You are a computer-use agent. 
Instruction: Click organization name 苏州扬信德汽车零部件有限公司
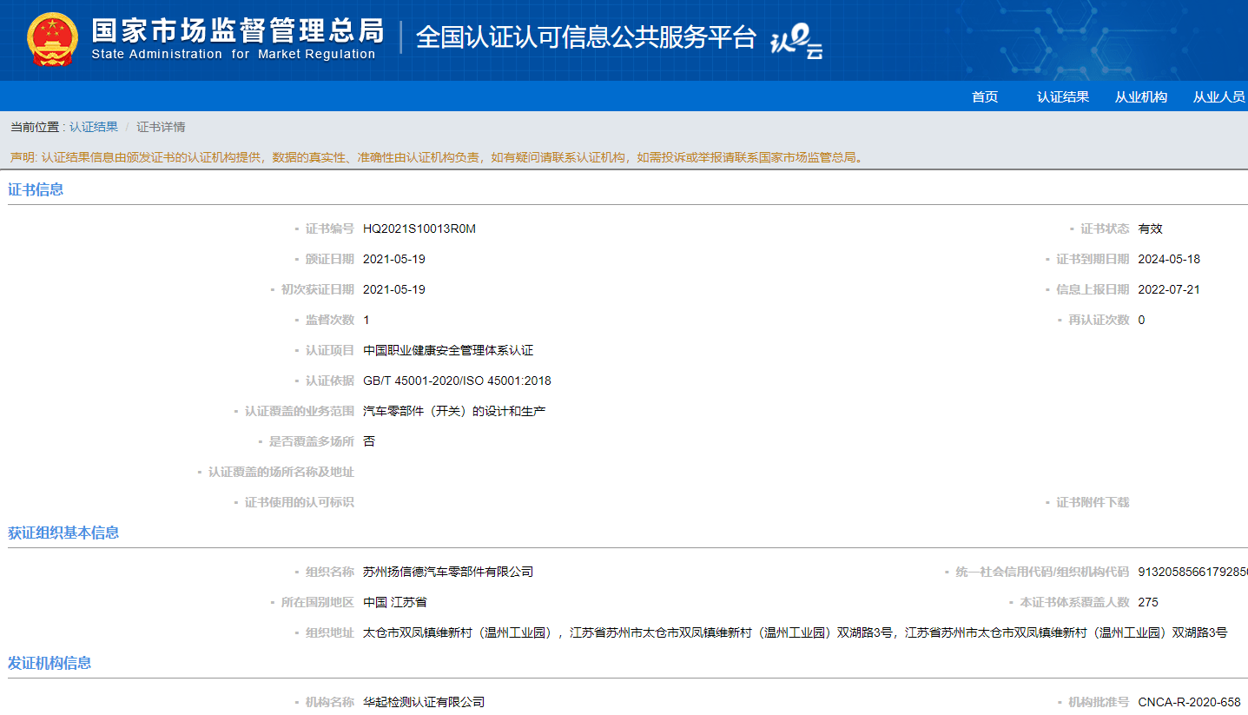(448, 572)
